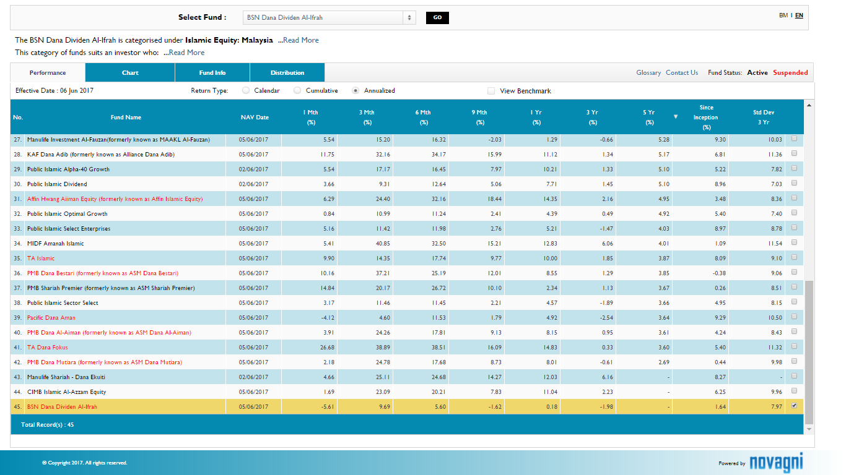The image size is (846, 475).
Task: Click the dropdown stepper arrows beside fund name
Action: tap(409, 17)
